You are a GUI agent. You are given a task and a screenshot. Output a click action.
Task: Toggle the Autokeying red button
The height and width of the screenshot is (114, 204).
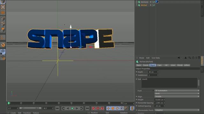coord(98,108)
